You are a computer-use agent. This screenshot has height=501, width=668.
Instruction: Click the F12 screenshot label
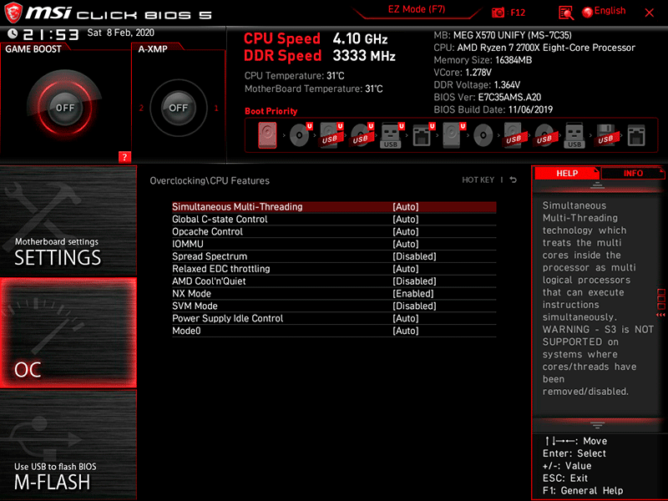pos(518,13)
